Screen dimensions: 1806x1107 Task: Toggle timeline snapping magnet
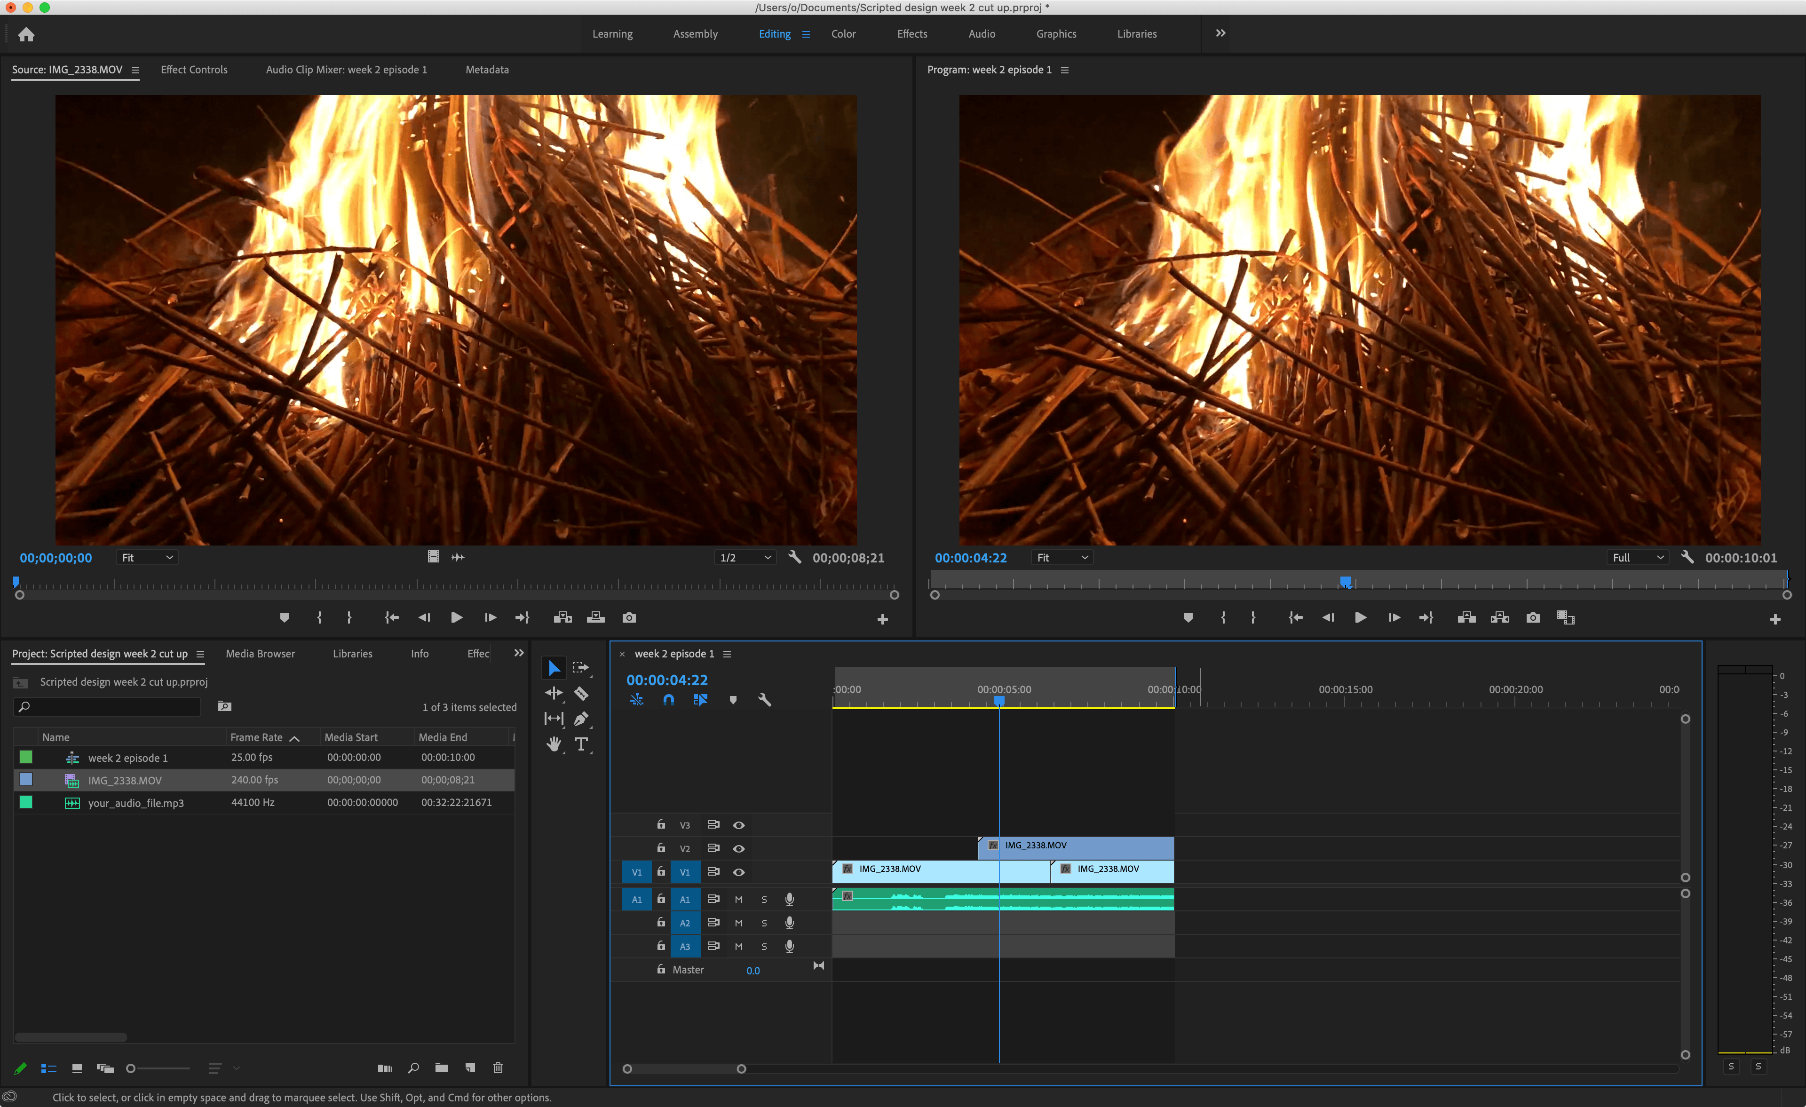668,699
